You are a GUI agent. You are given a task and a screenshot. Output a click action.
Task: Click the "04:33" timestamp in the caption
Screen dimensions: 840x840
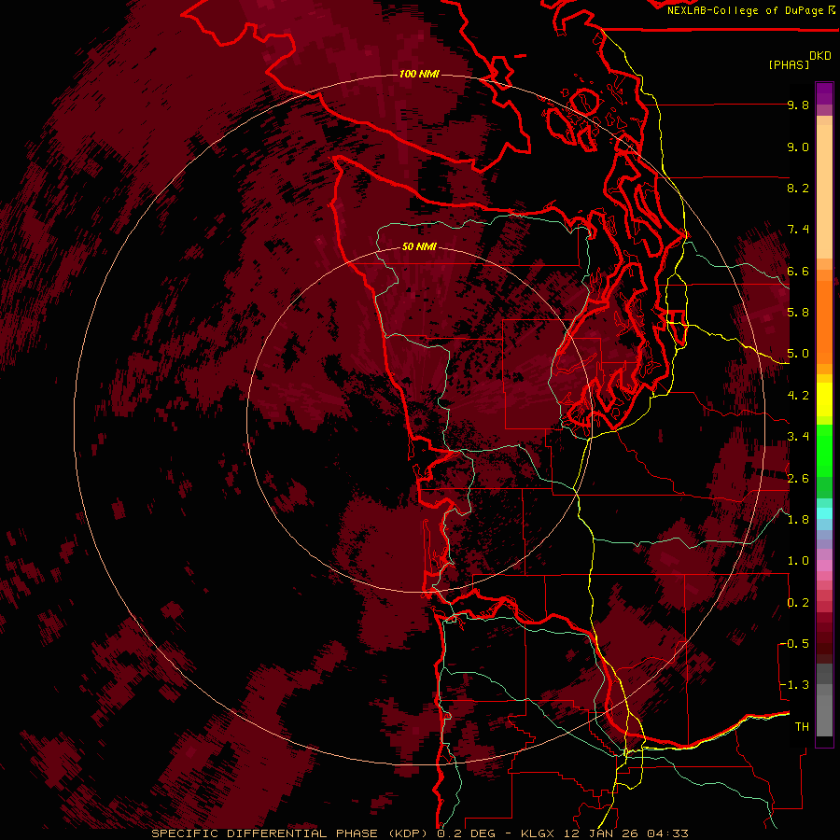[667, 833]
